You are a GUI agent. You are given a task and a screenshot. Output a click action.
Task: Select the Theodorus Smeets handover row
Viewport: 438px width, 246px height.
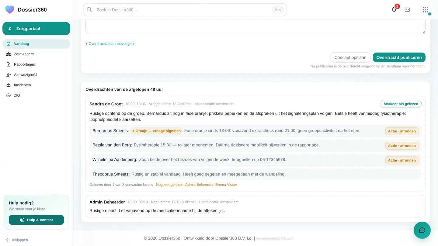coord(255,174)
